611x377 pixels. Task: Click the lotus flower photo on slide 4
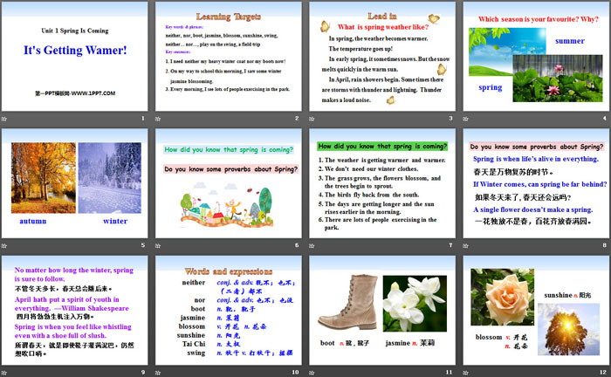(558, 79)
